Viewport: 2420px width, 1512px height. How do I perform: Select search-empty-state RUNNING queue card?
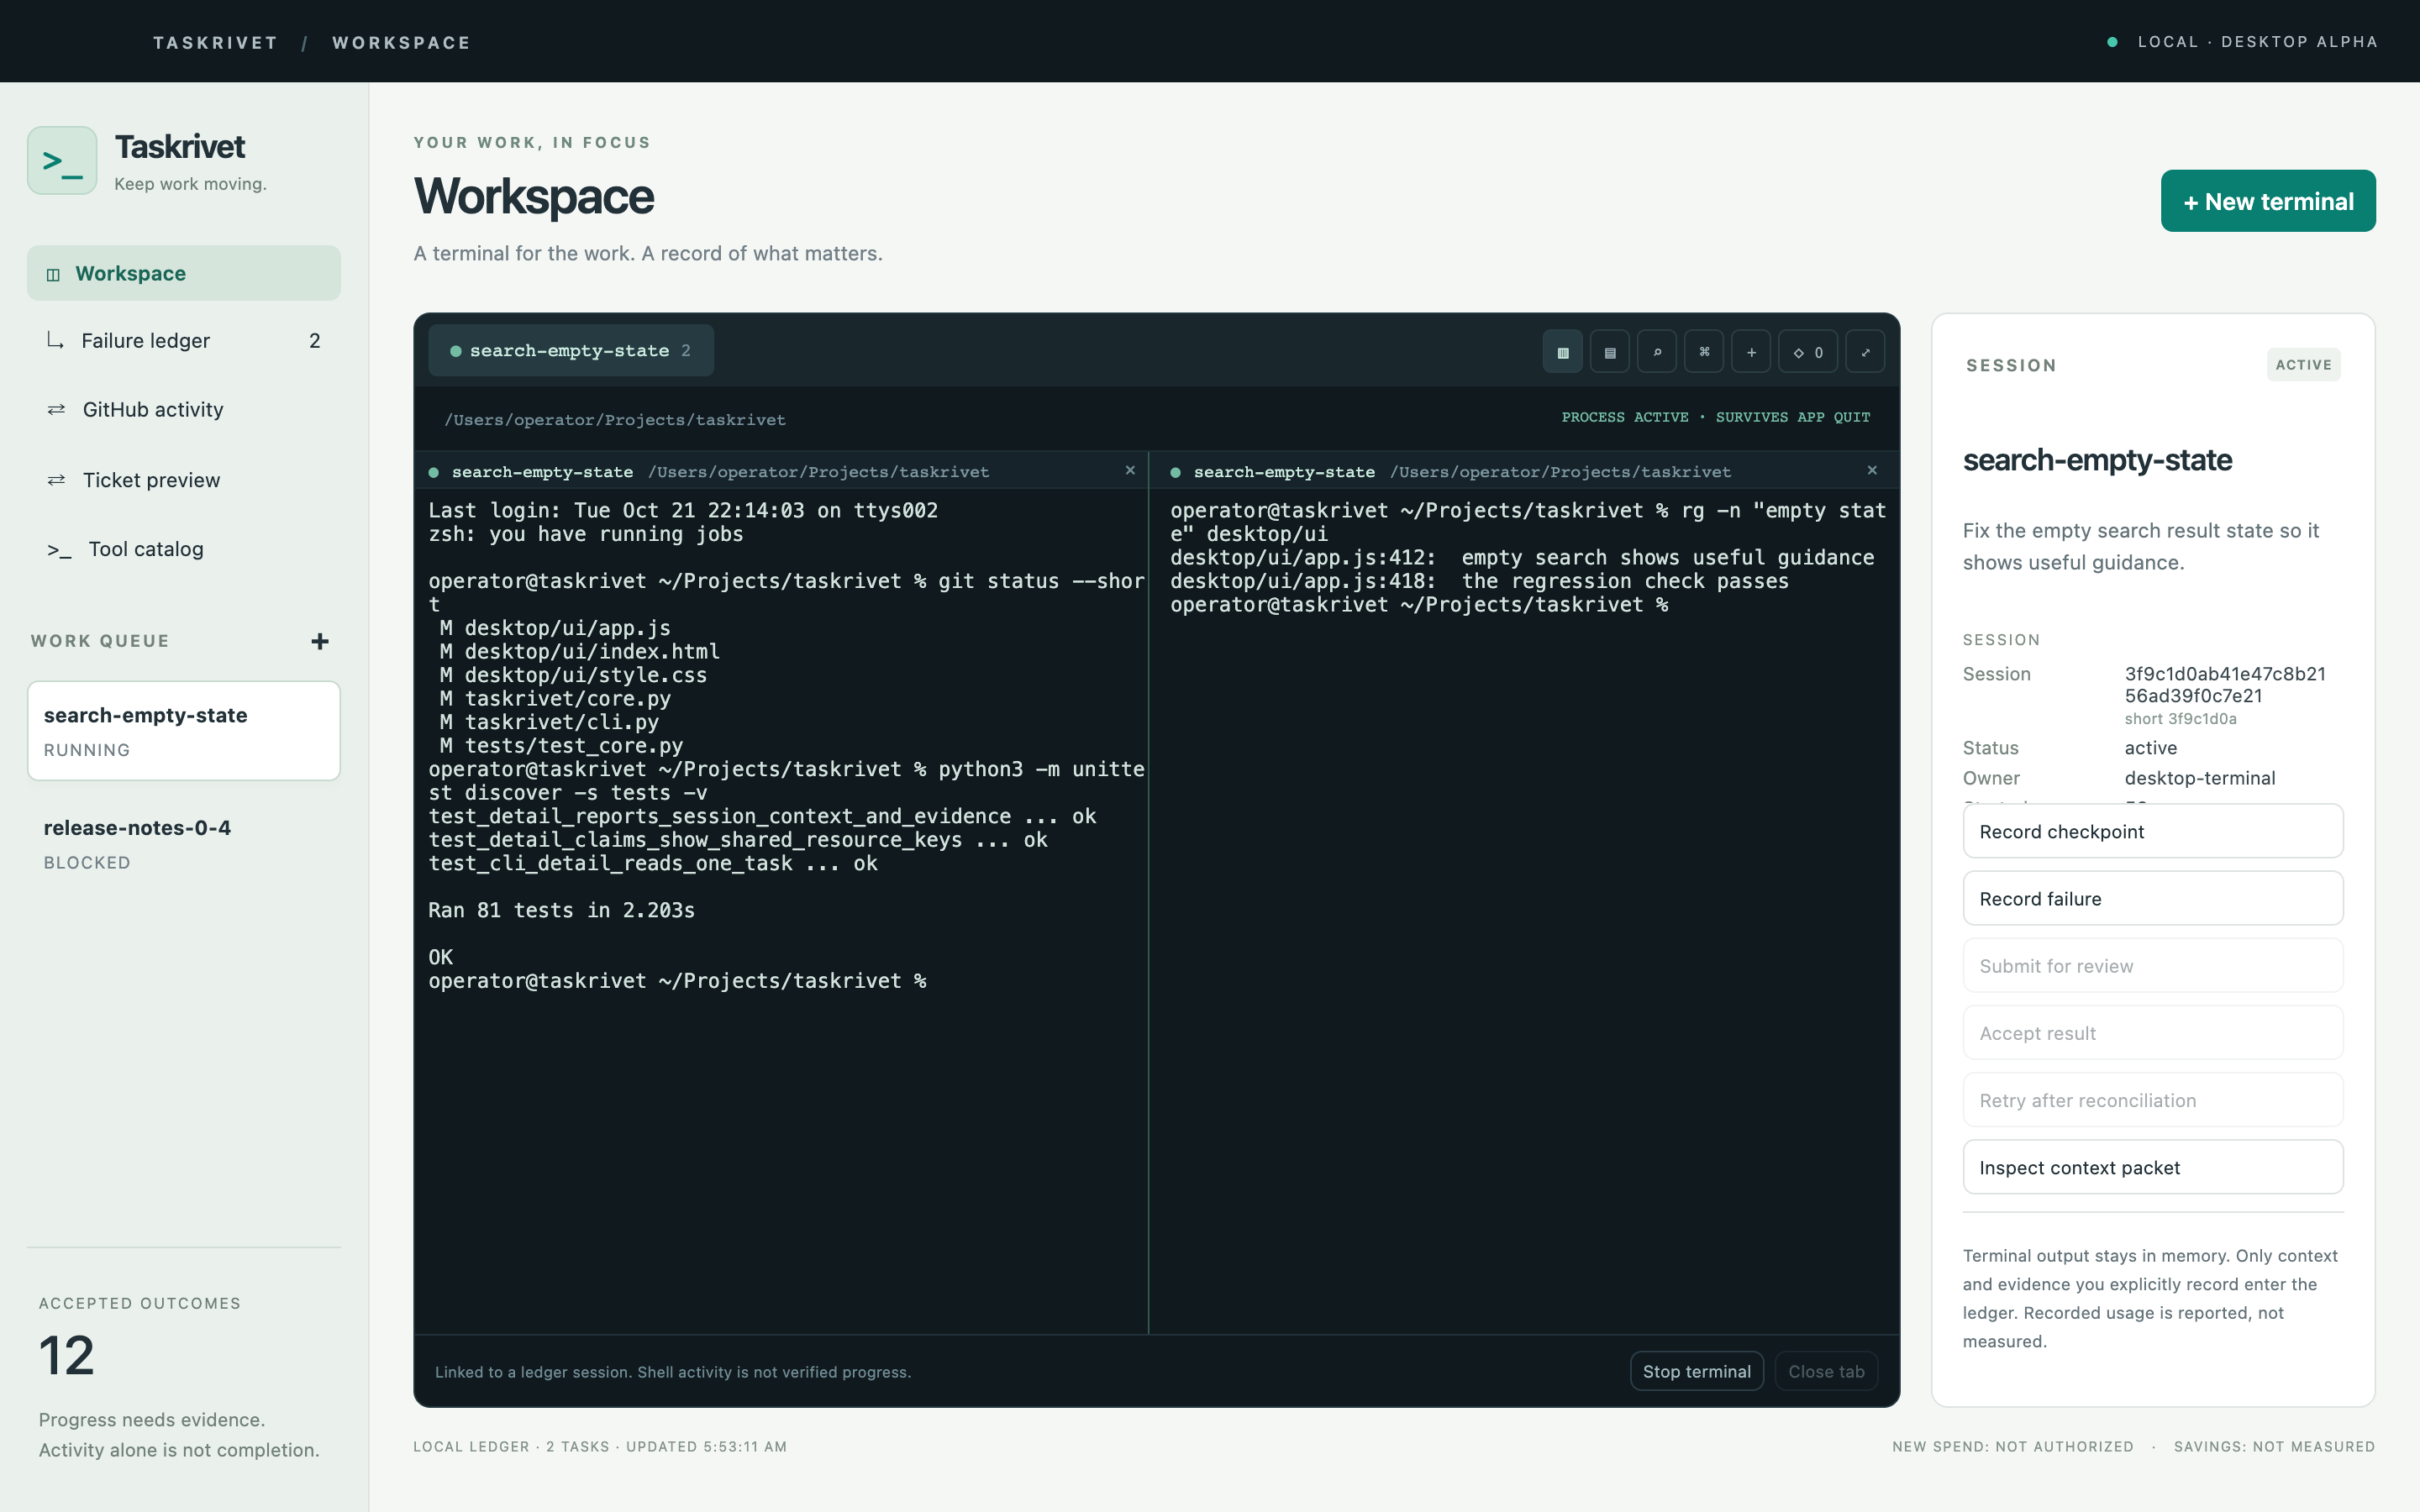point(184,731)
